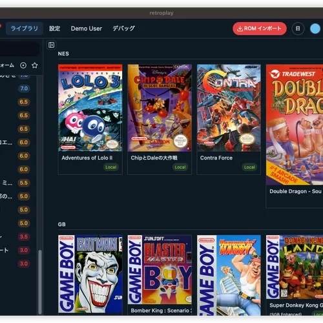Switch to the デバッグ tab

123,28
